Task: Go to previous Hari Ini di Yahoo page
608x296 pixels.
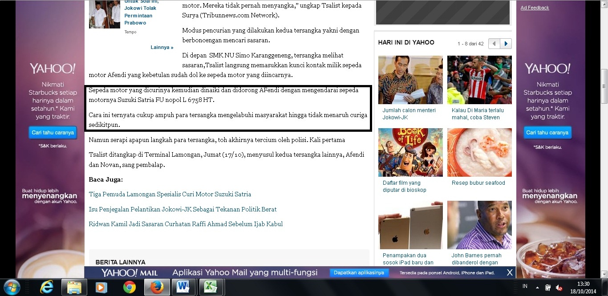Action: point(494,44)
